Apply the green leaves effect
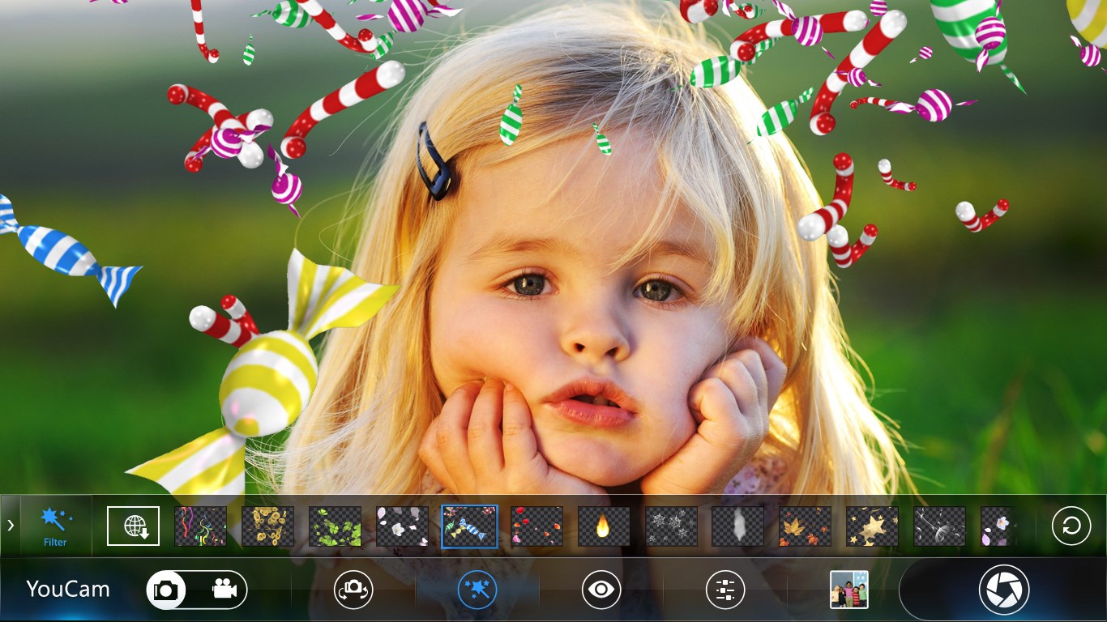Viewport: 1107px width, 622px height. click(x=335, y=526)
